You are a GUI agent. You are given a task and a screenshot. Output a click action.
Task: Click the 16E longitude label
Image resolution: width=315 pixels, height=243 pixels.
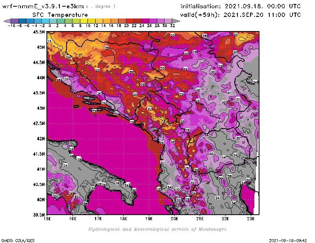pyautogui.click(x=73, y=219)
